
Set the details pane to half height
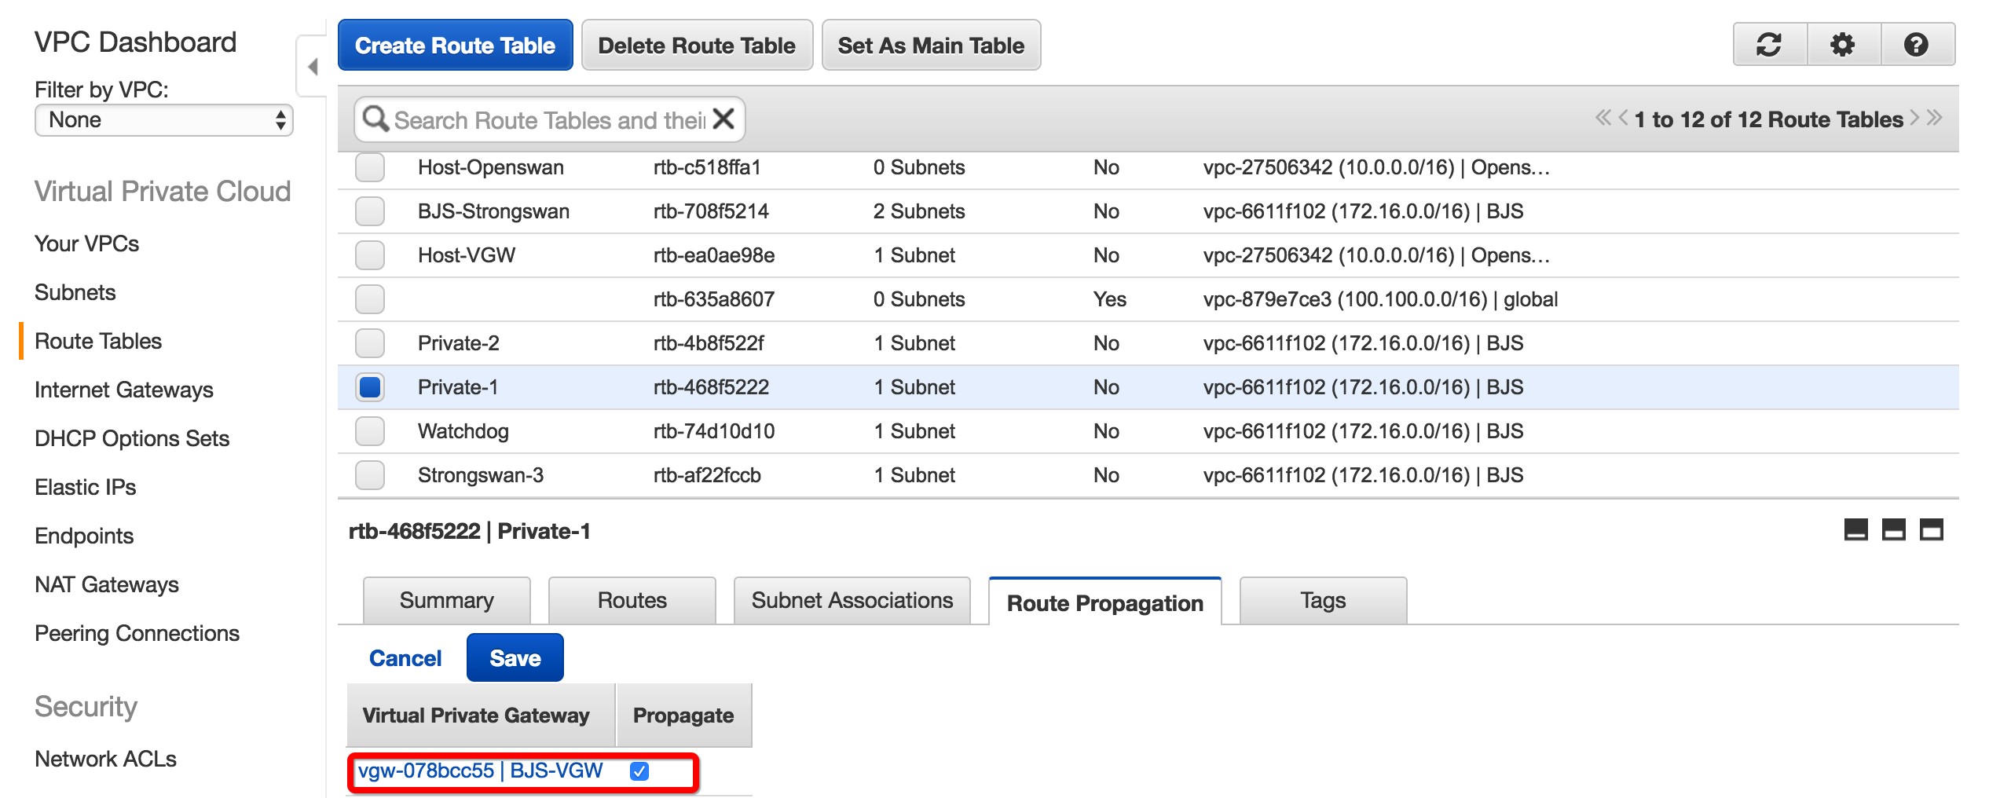tap(1893, 530)
